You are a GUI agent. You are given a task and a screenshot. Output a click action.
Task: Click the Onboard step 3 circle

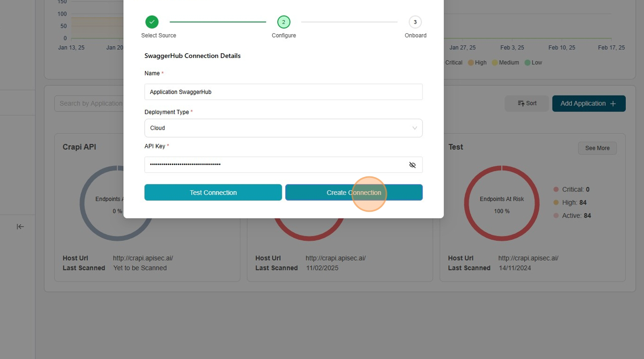point(415,22)
